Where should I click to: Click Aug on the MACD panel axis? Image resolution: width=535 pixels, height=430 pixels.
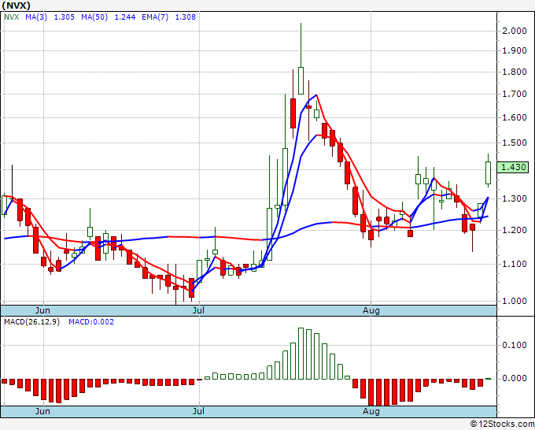tap(371, 411)
